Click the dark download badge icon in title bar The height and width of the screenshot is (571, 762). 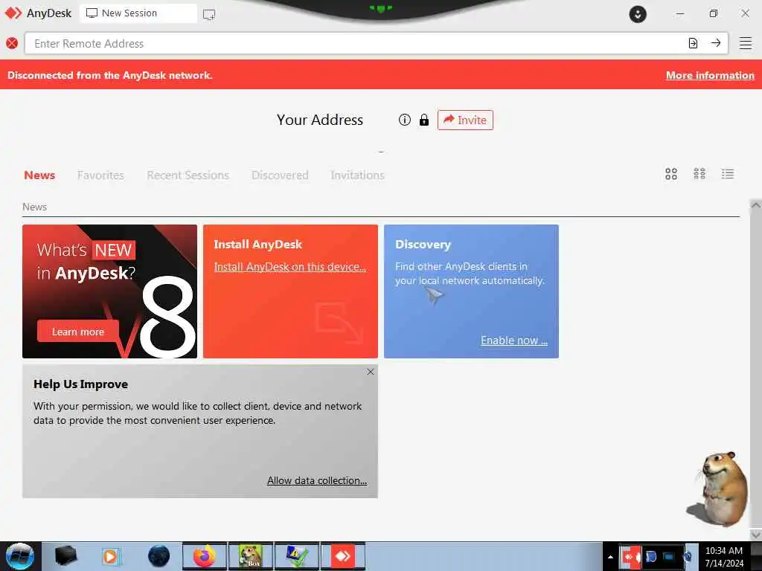638,14
